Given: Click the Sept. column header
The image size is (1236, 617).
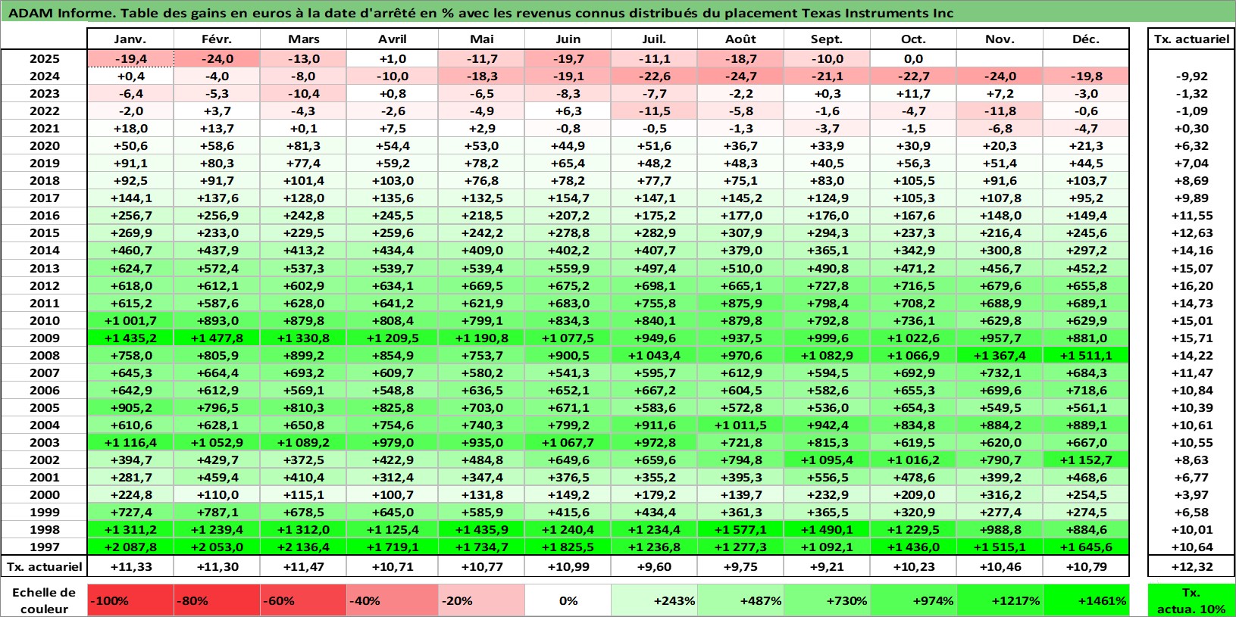Looking at the screenshot, I should coord(827,39).
